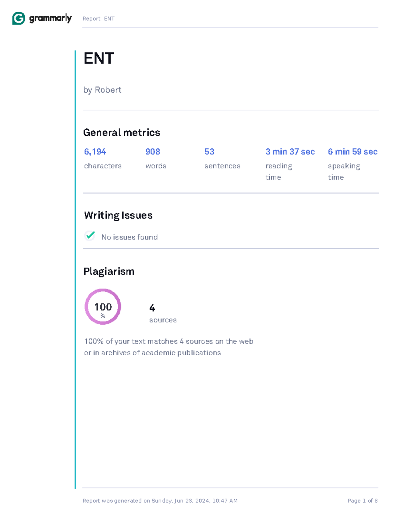Select the 6,194 characters count
Viewport: 404px width, 523px height.
click(95, 152)
